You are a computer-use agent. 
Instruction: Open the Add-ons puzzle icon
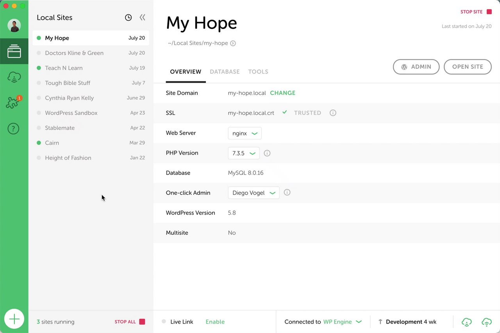(x=14, y=102)
